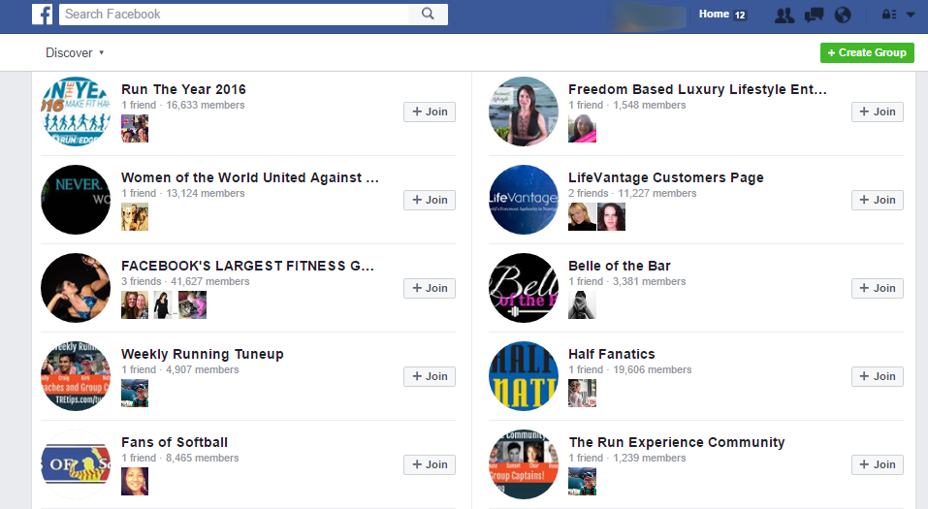This screenshot has height=509, width=928.
Task: Expand the Discover dropdown
Action: click(x=75, y=52)
